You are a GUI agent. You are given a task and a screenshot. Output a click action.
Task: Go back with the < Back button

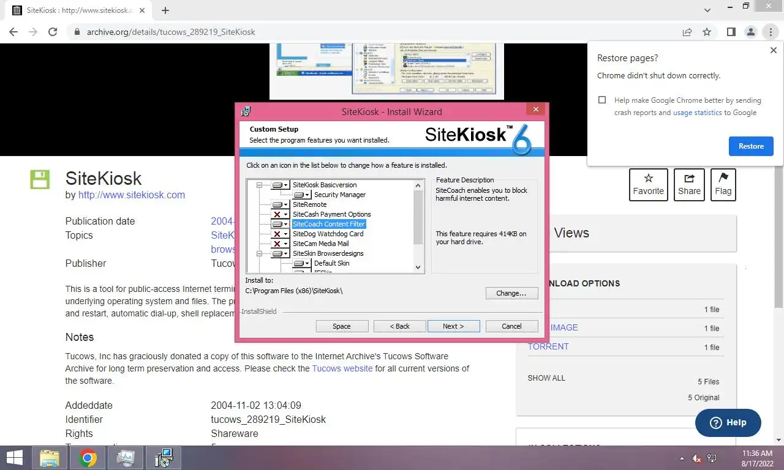tap(400, 326)
